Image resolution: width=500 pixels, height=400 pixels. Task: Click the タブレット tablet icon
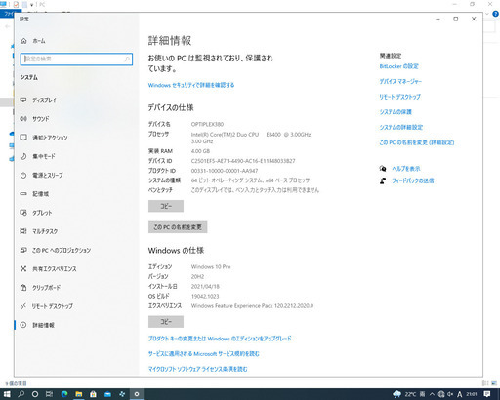(x=23, y=213)
